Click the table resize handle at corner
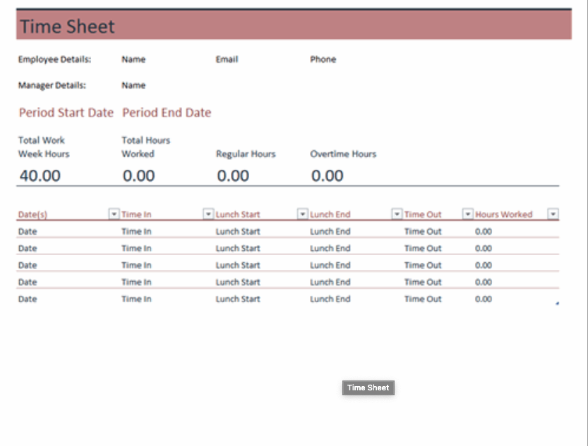588x446 pixels. 557,304
